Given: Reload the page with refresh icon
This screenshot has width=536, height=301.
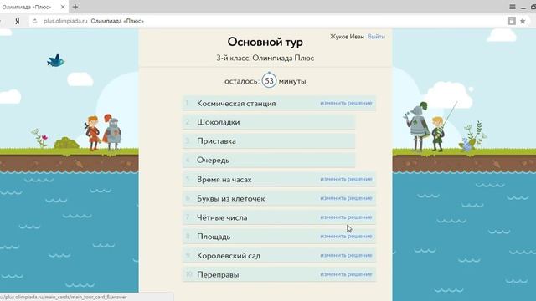Looking at the screenshot, I should [x=34, y=21].
